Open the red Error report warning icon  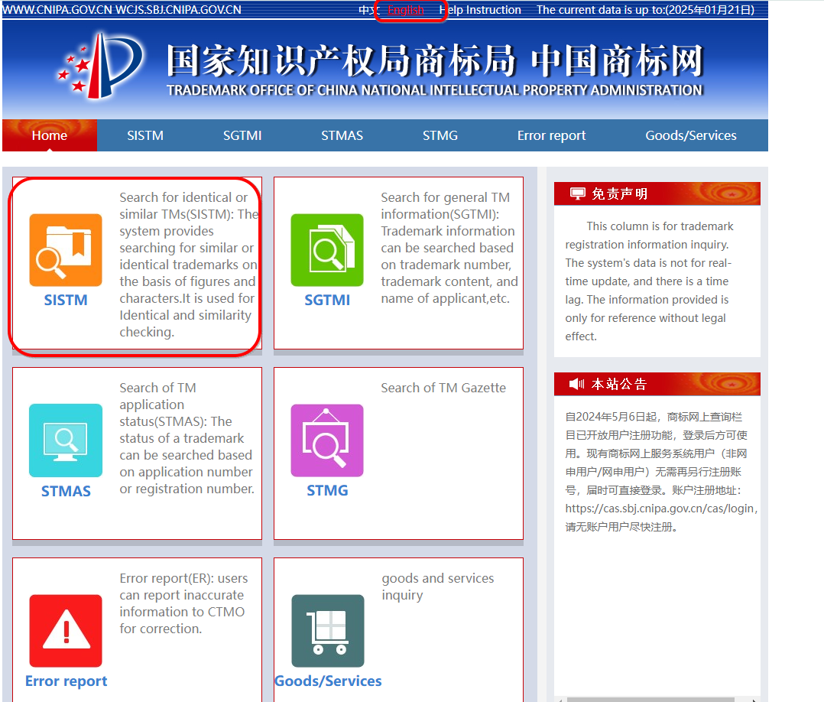click(x=66, y=630)
